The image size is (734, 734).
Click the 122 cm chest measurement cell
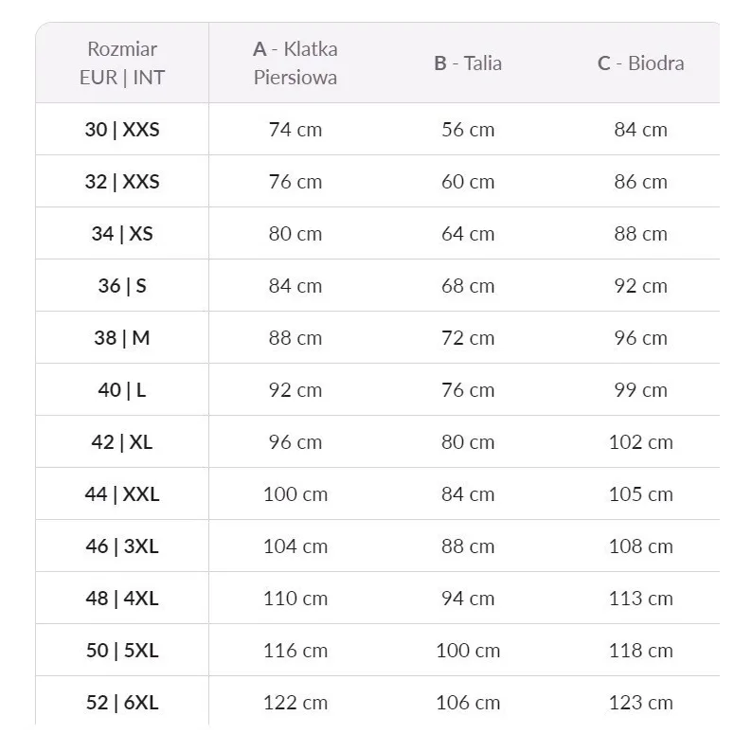295,703
